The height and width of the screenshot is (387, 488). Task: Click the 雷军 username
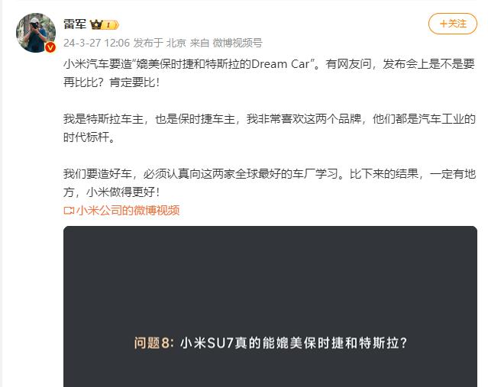(x=75, y=24)
